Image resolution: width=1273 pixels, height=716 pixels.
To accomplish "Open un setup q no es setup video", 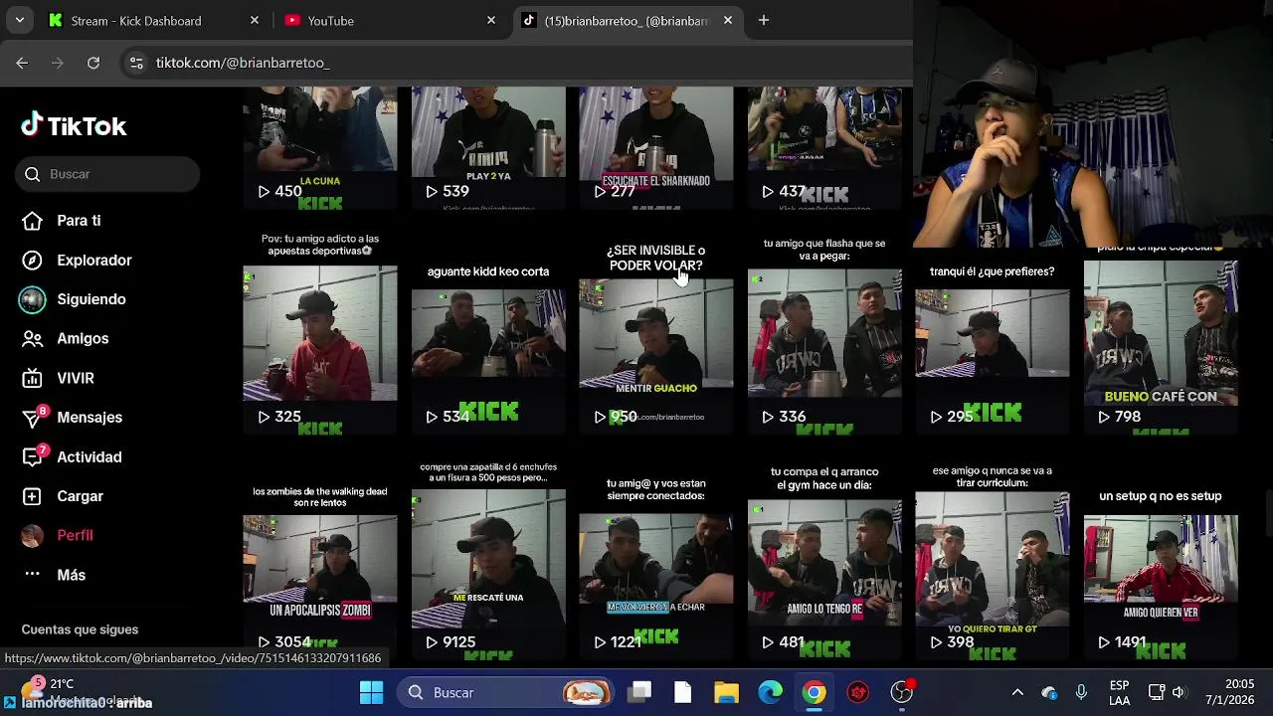I will [x=1161, y=559].
